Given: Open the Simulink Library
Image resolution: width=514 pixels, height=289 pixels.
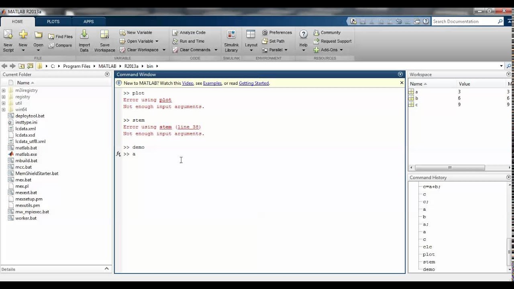Looking at the screenshot, I should coord(231,41).
